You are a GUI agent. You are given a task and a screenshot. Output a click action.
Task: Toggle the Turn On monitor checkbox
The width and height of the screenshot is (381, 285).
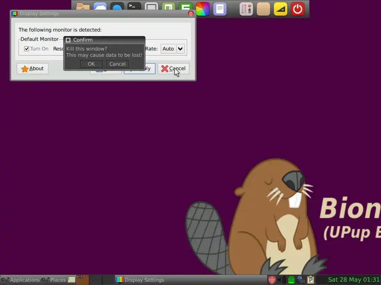pos(26,49)
